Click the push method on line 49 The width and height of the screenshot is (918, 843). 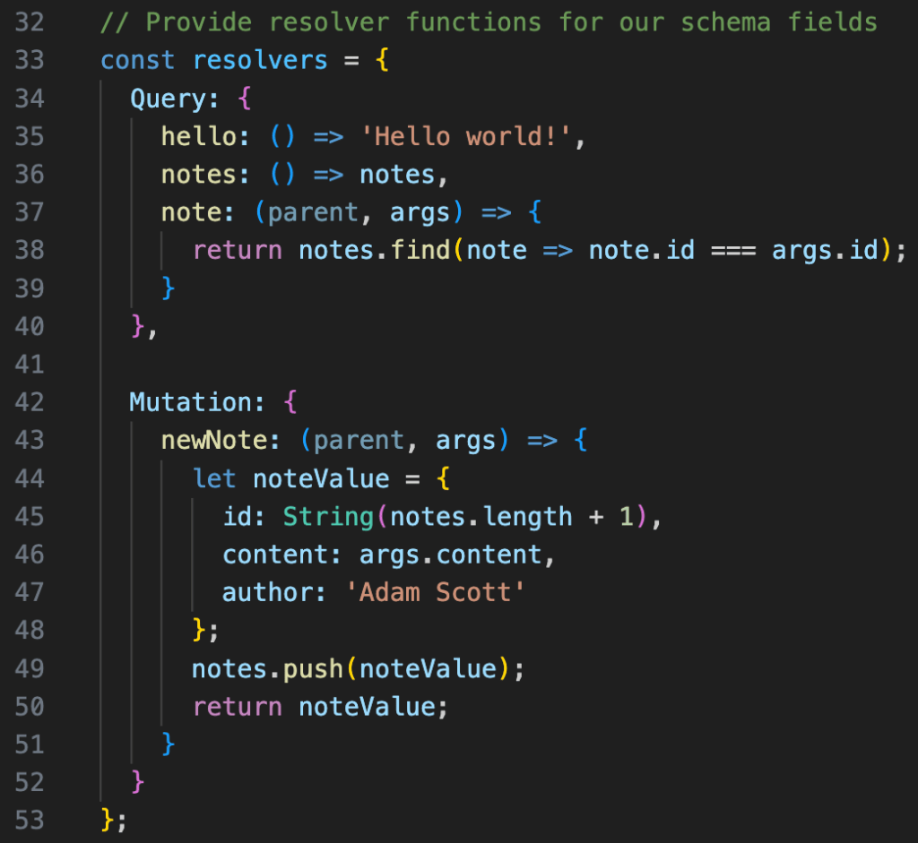point(313,668)
